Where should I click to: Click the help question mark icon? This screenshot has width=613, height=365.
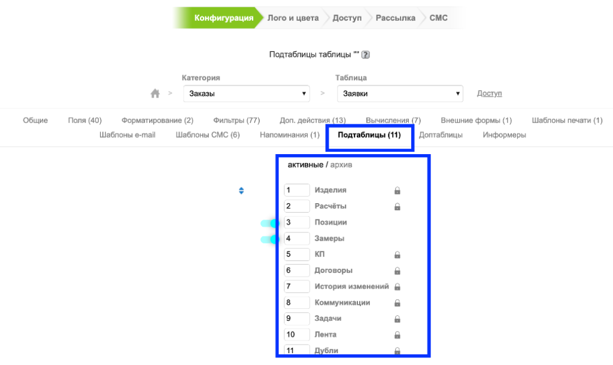click(366, 55)
